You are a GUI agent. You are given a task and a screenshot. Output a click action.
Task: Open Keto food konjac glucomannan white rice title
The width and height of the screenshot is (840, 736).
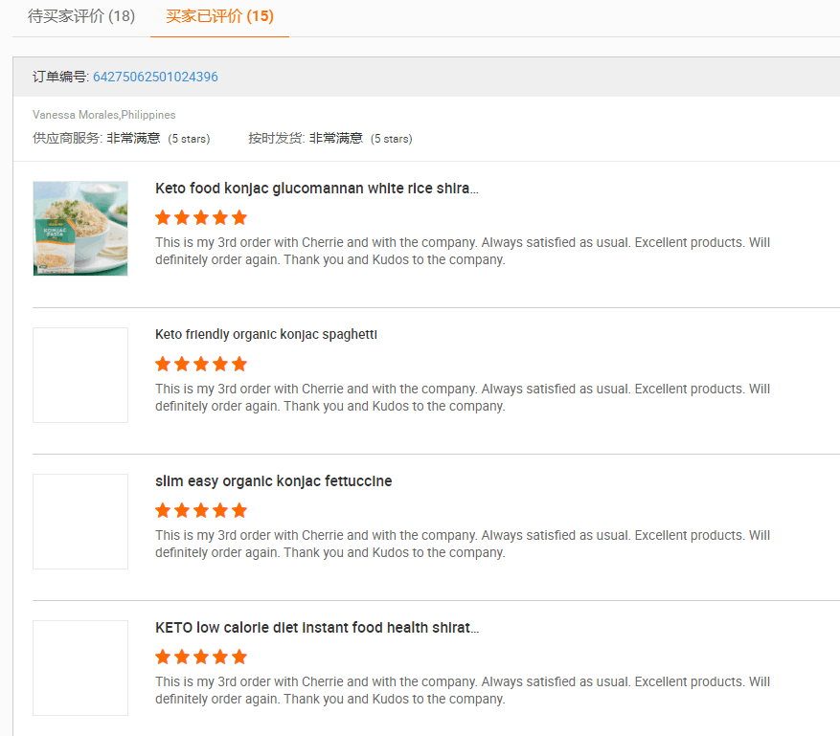[316, 189]
